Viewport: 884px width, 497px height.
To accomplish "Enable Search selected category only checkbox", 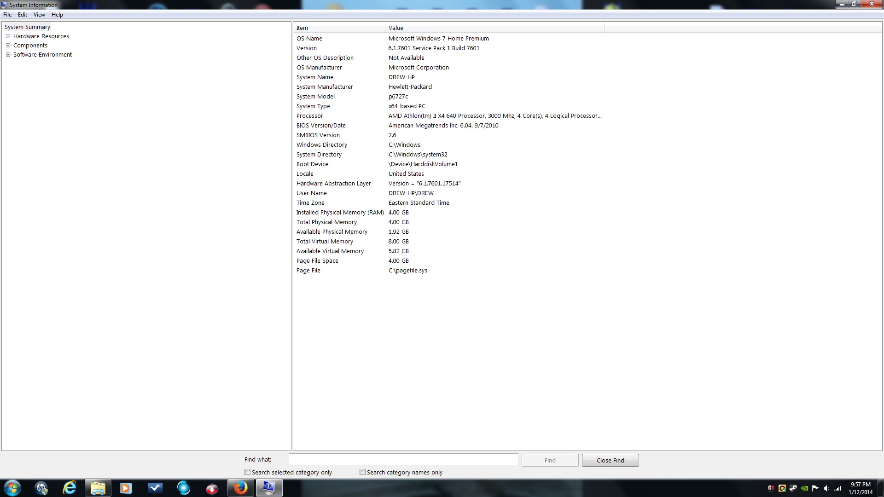I will coord(247,472).
